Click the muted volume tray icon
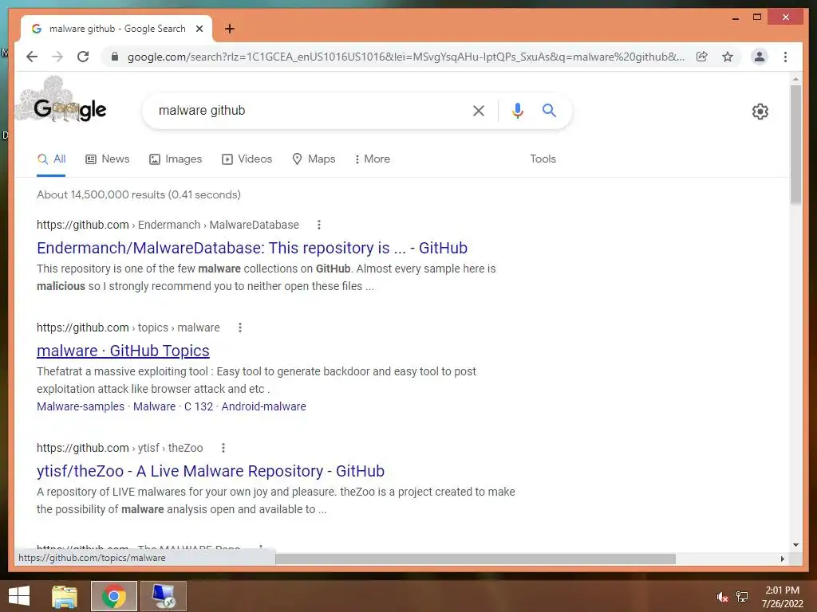Viewport: 817px width, 612px height. click(x=722, y=597)
